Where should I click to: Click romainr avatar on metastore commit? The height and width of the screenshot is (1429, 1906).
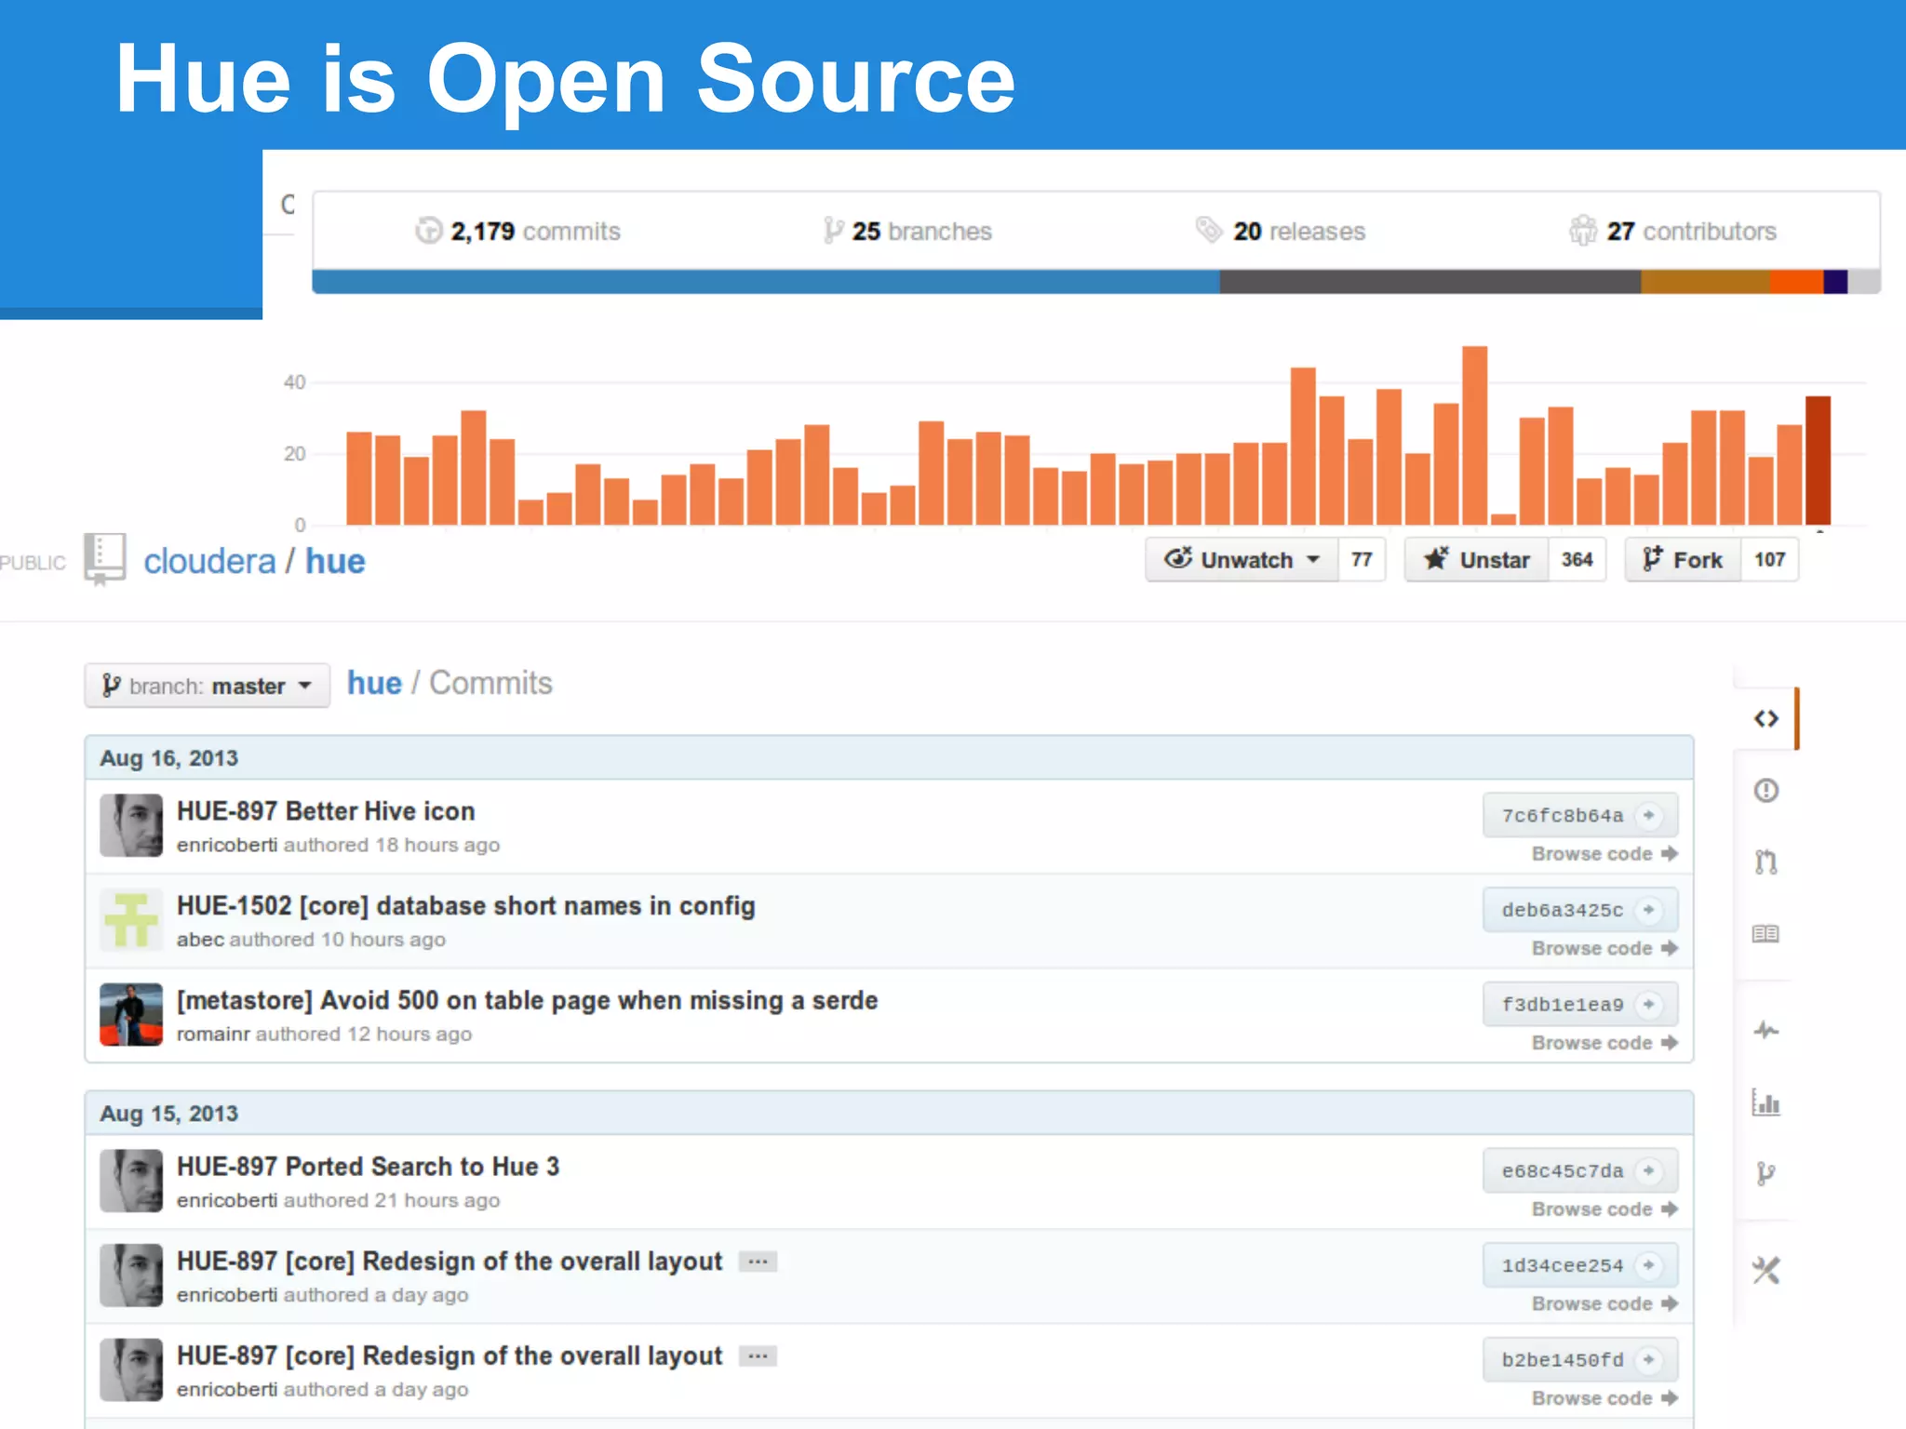131,1014
